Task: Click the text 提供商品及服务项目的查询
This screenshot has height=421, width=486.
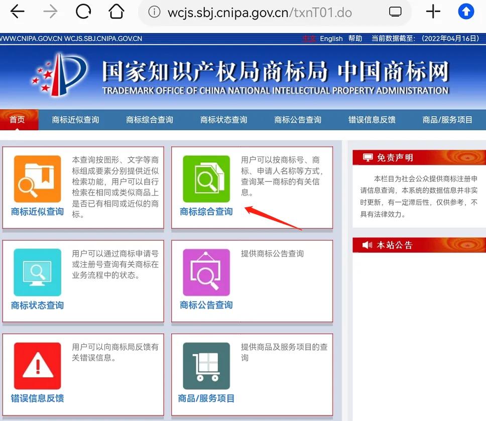Action: 284,352
